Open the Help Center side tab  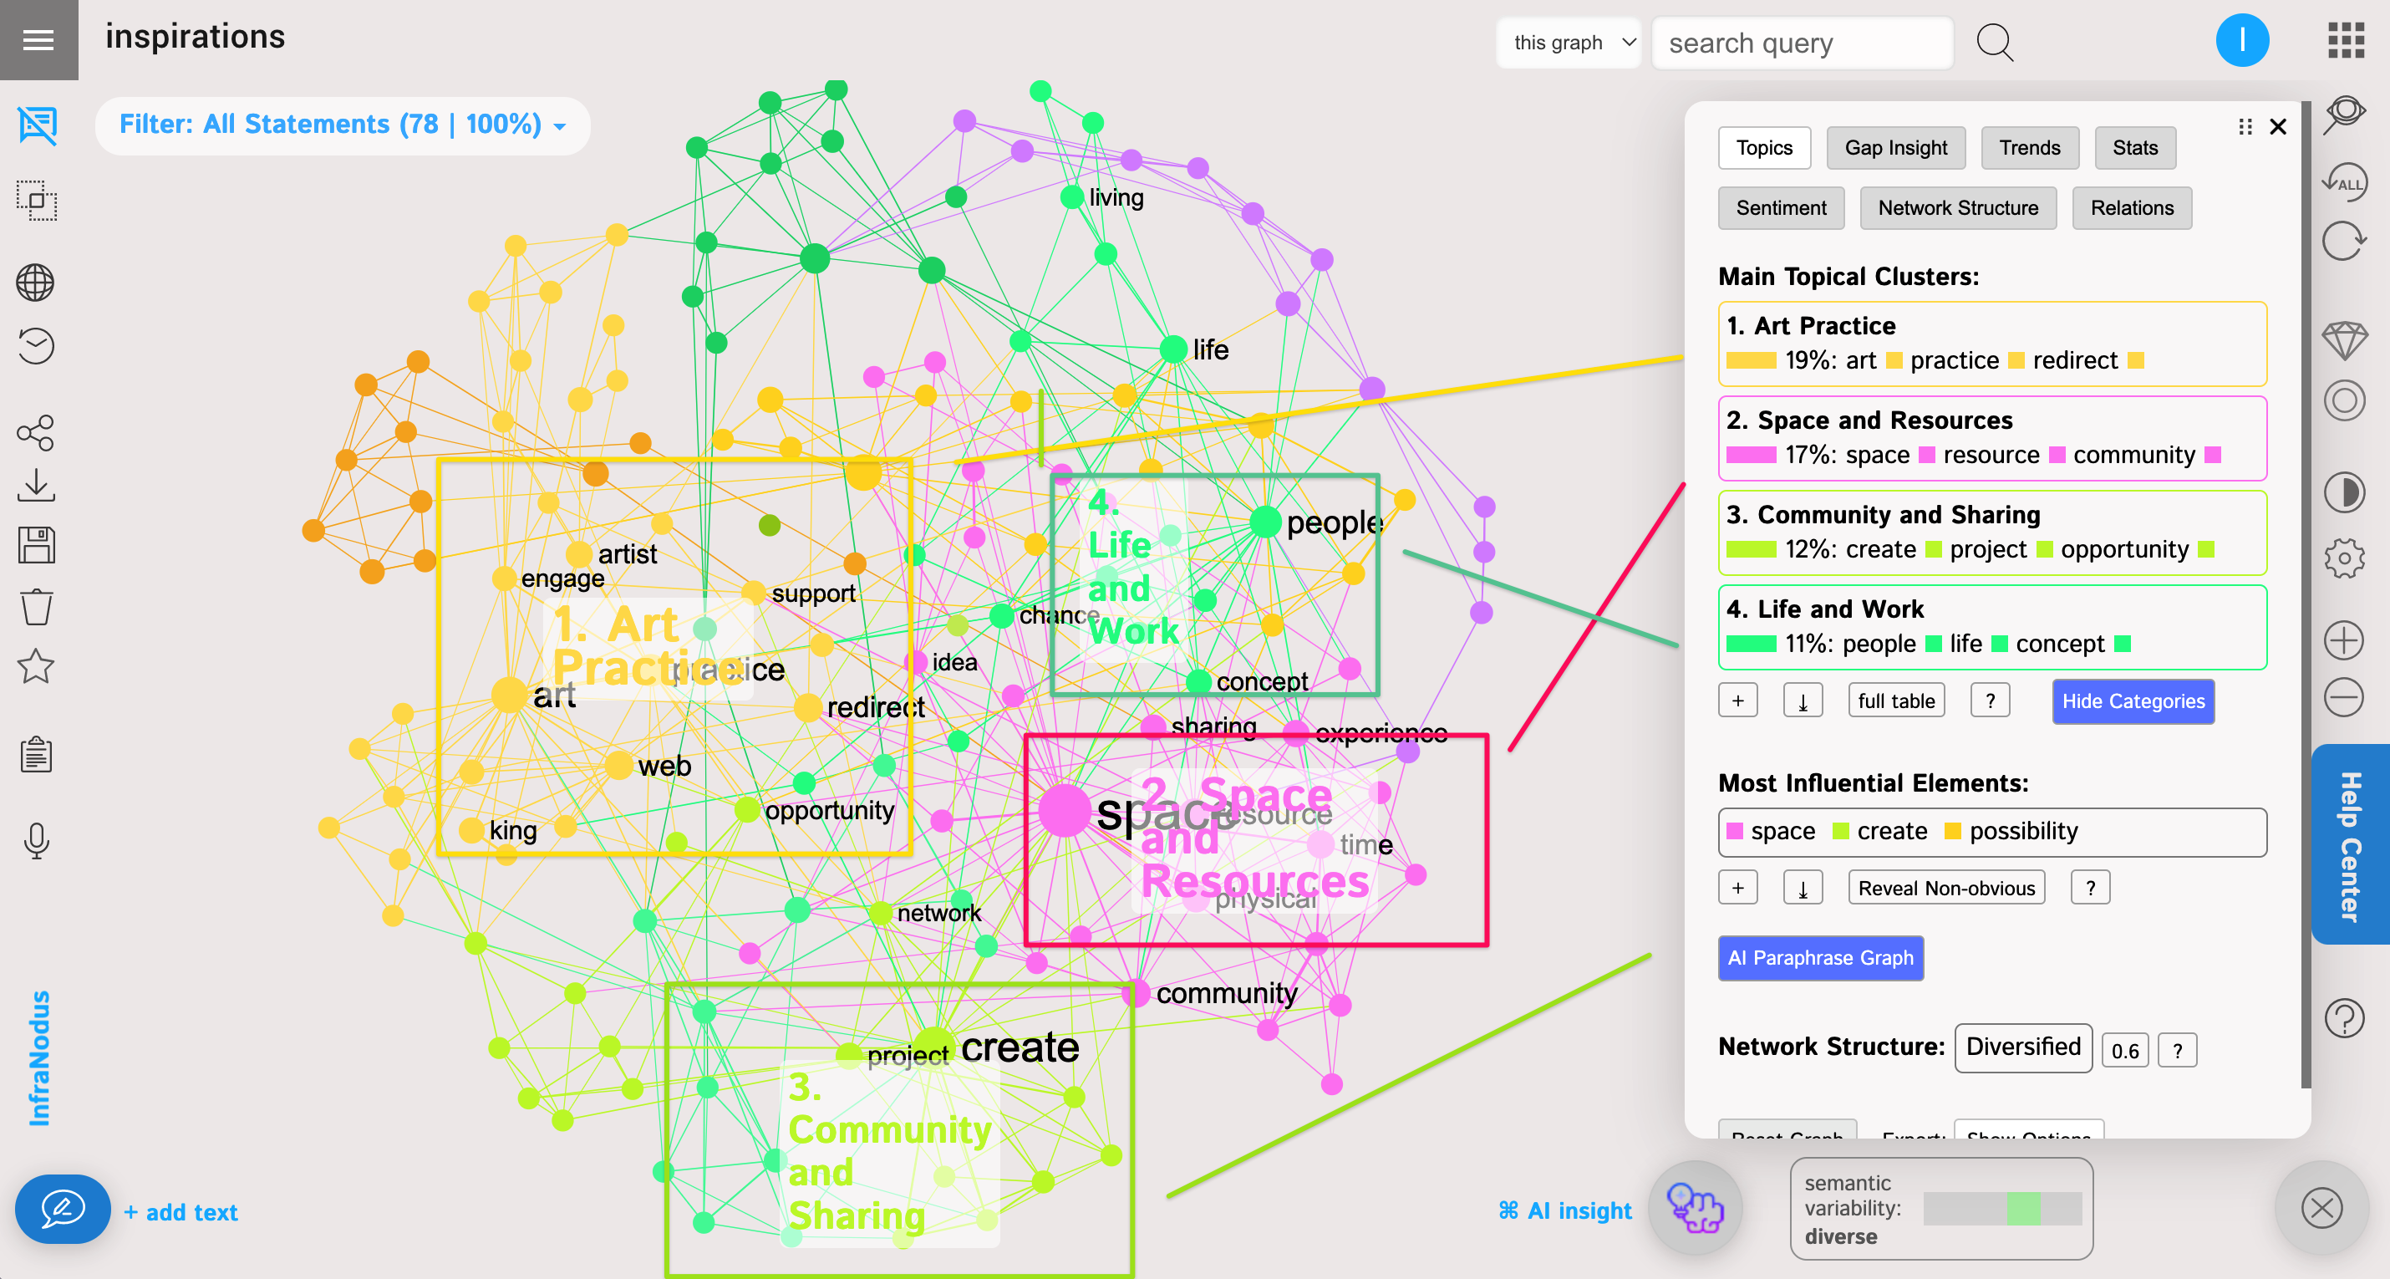[x=2349, y=843]
